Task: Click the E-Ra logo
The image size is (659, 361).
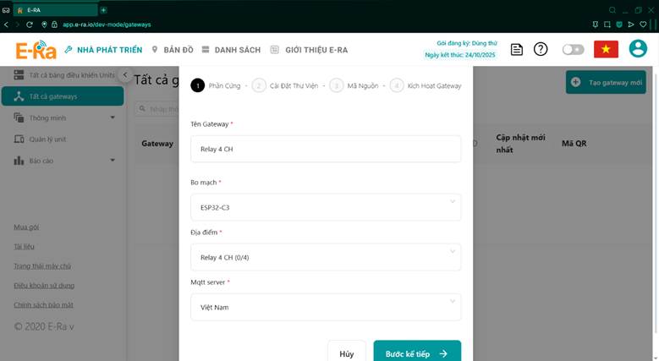Action: tap(36, 50)
